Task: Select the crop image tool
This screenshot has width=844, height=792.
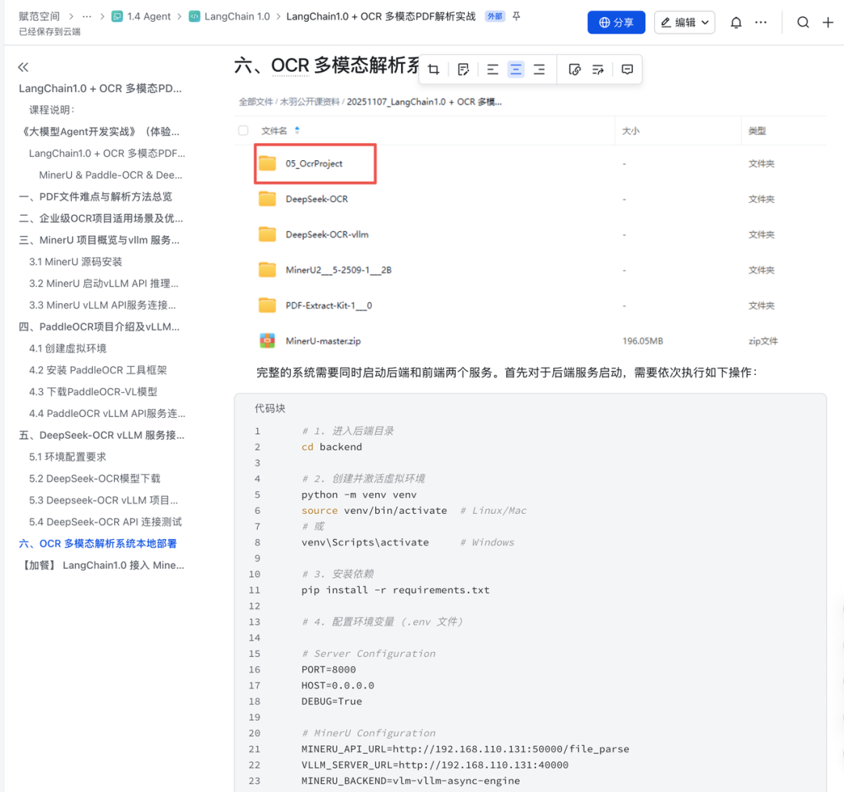Action: click(435, 69)
